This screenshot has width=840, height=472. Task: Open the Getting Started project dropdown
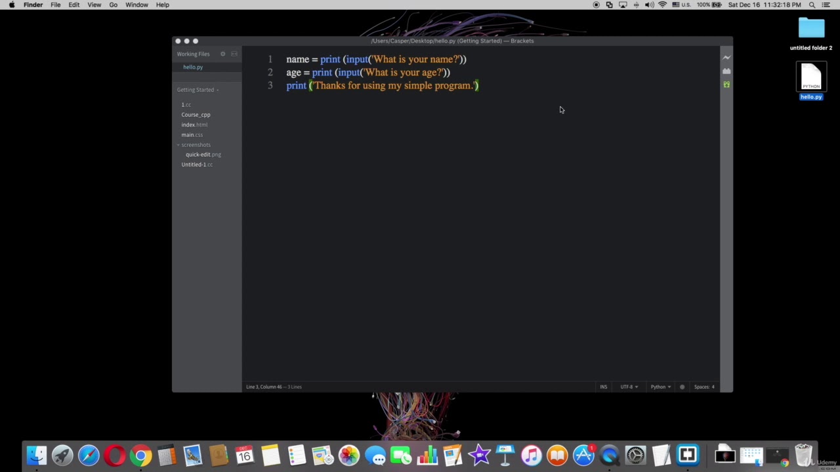(x=198, y=90)
